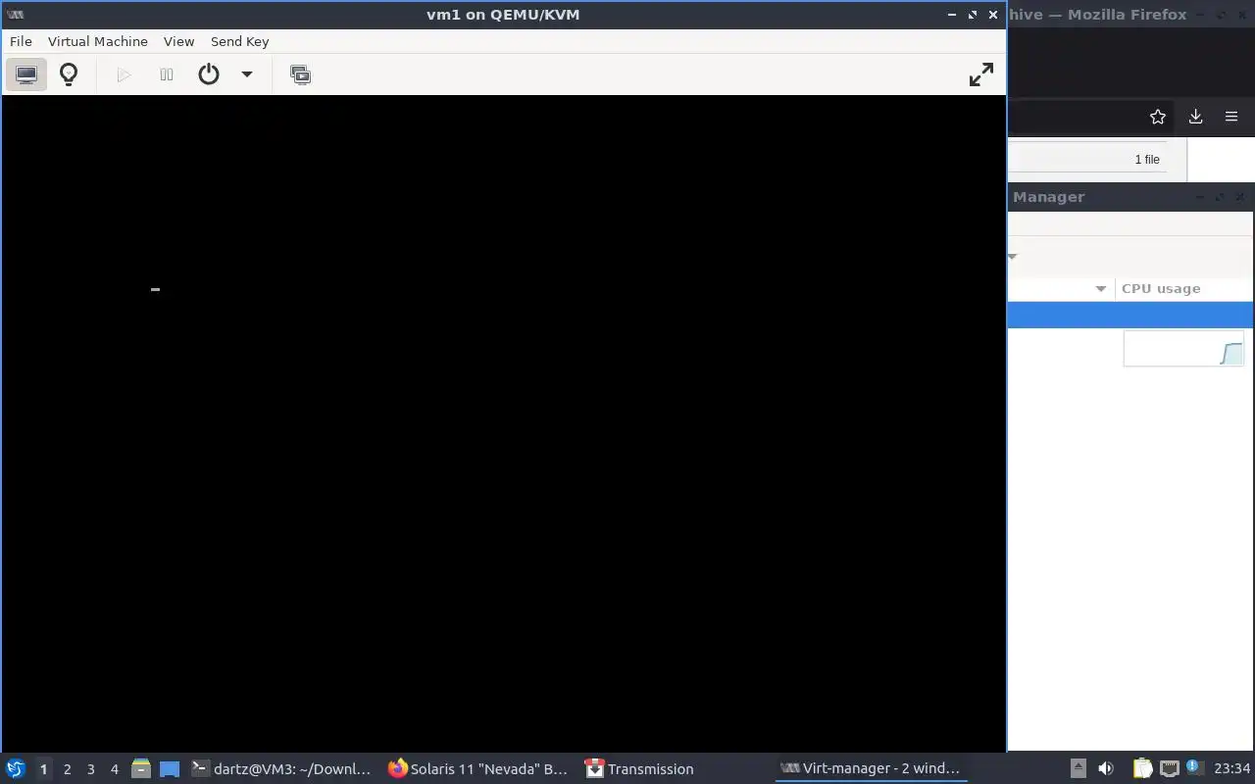Viewport: 1255px width, 784px height.
Task: Click the virt-manager icon in vm1 title bar
Action: (x=16, y=15)
